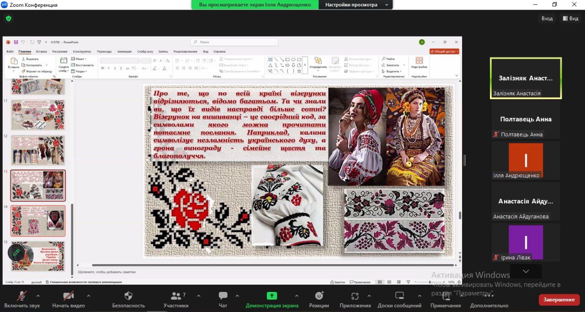Open Доски сообщений whiteboards icon
Viewport: 585px width, 312px height.
399,296
